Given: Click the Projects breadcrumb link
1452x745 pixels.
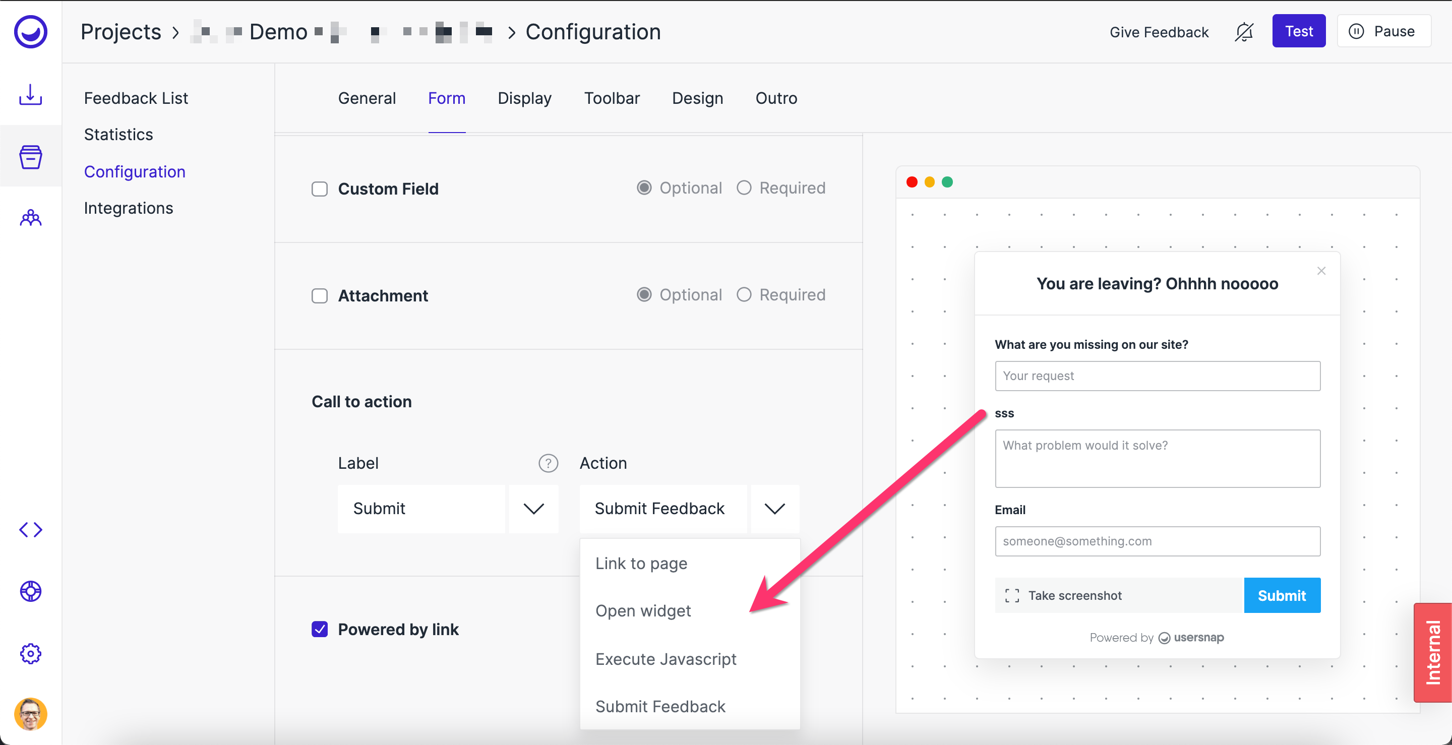Looking at the screenshot, I should 120,32.
